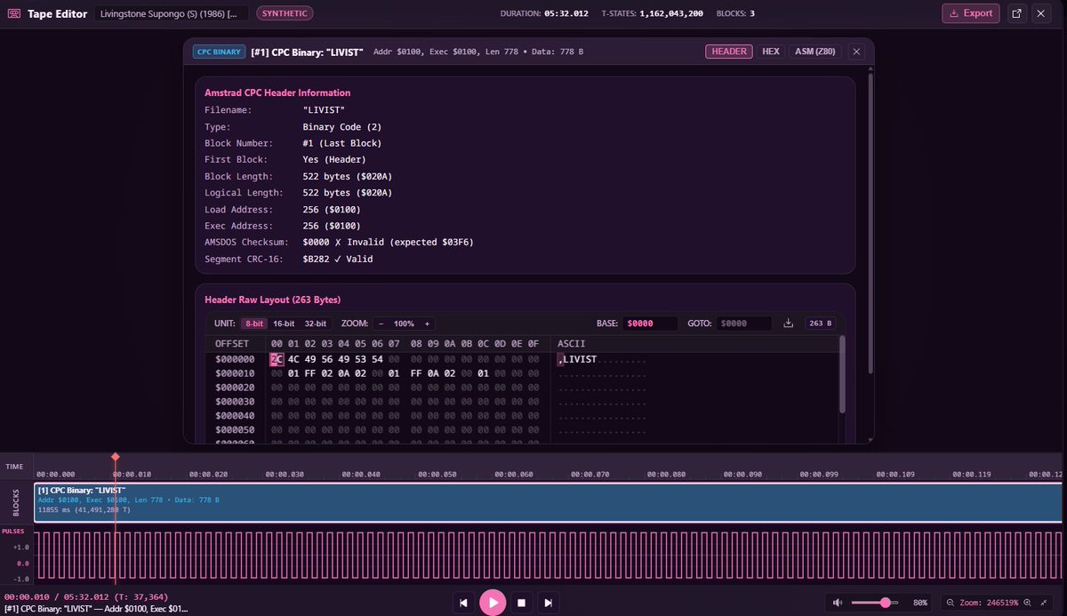
Task: Switch to the HEX view tab
Action: coord(771,52)
